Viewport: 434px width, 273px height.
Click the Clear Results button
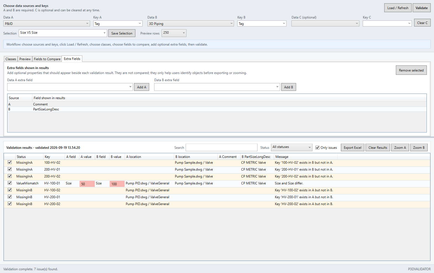tap(378, 147)
